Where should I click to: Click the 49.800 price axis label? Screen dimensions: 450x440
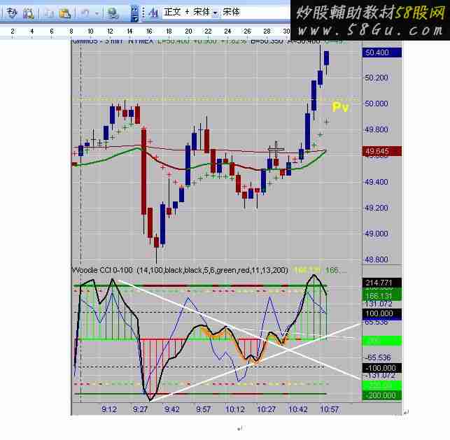[377, 129]
